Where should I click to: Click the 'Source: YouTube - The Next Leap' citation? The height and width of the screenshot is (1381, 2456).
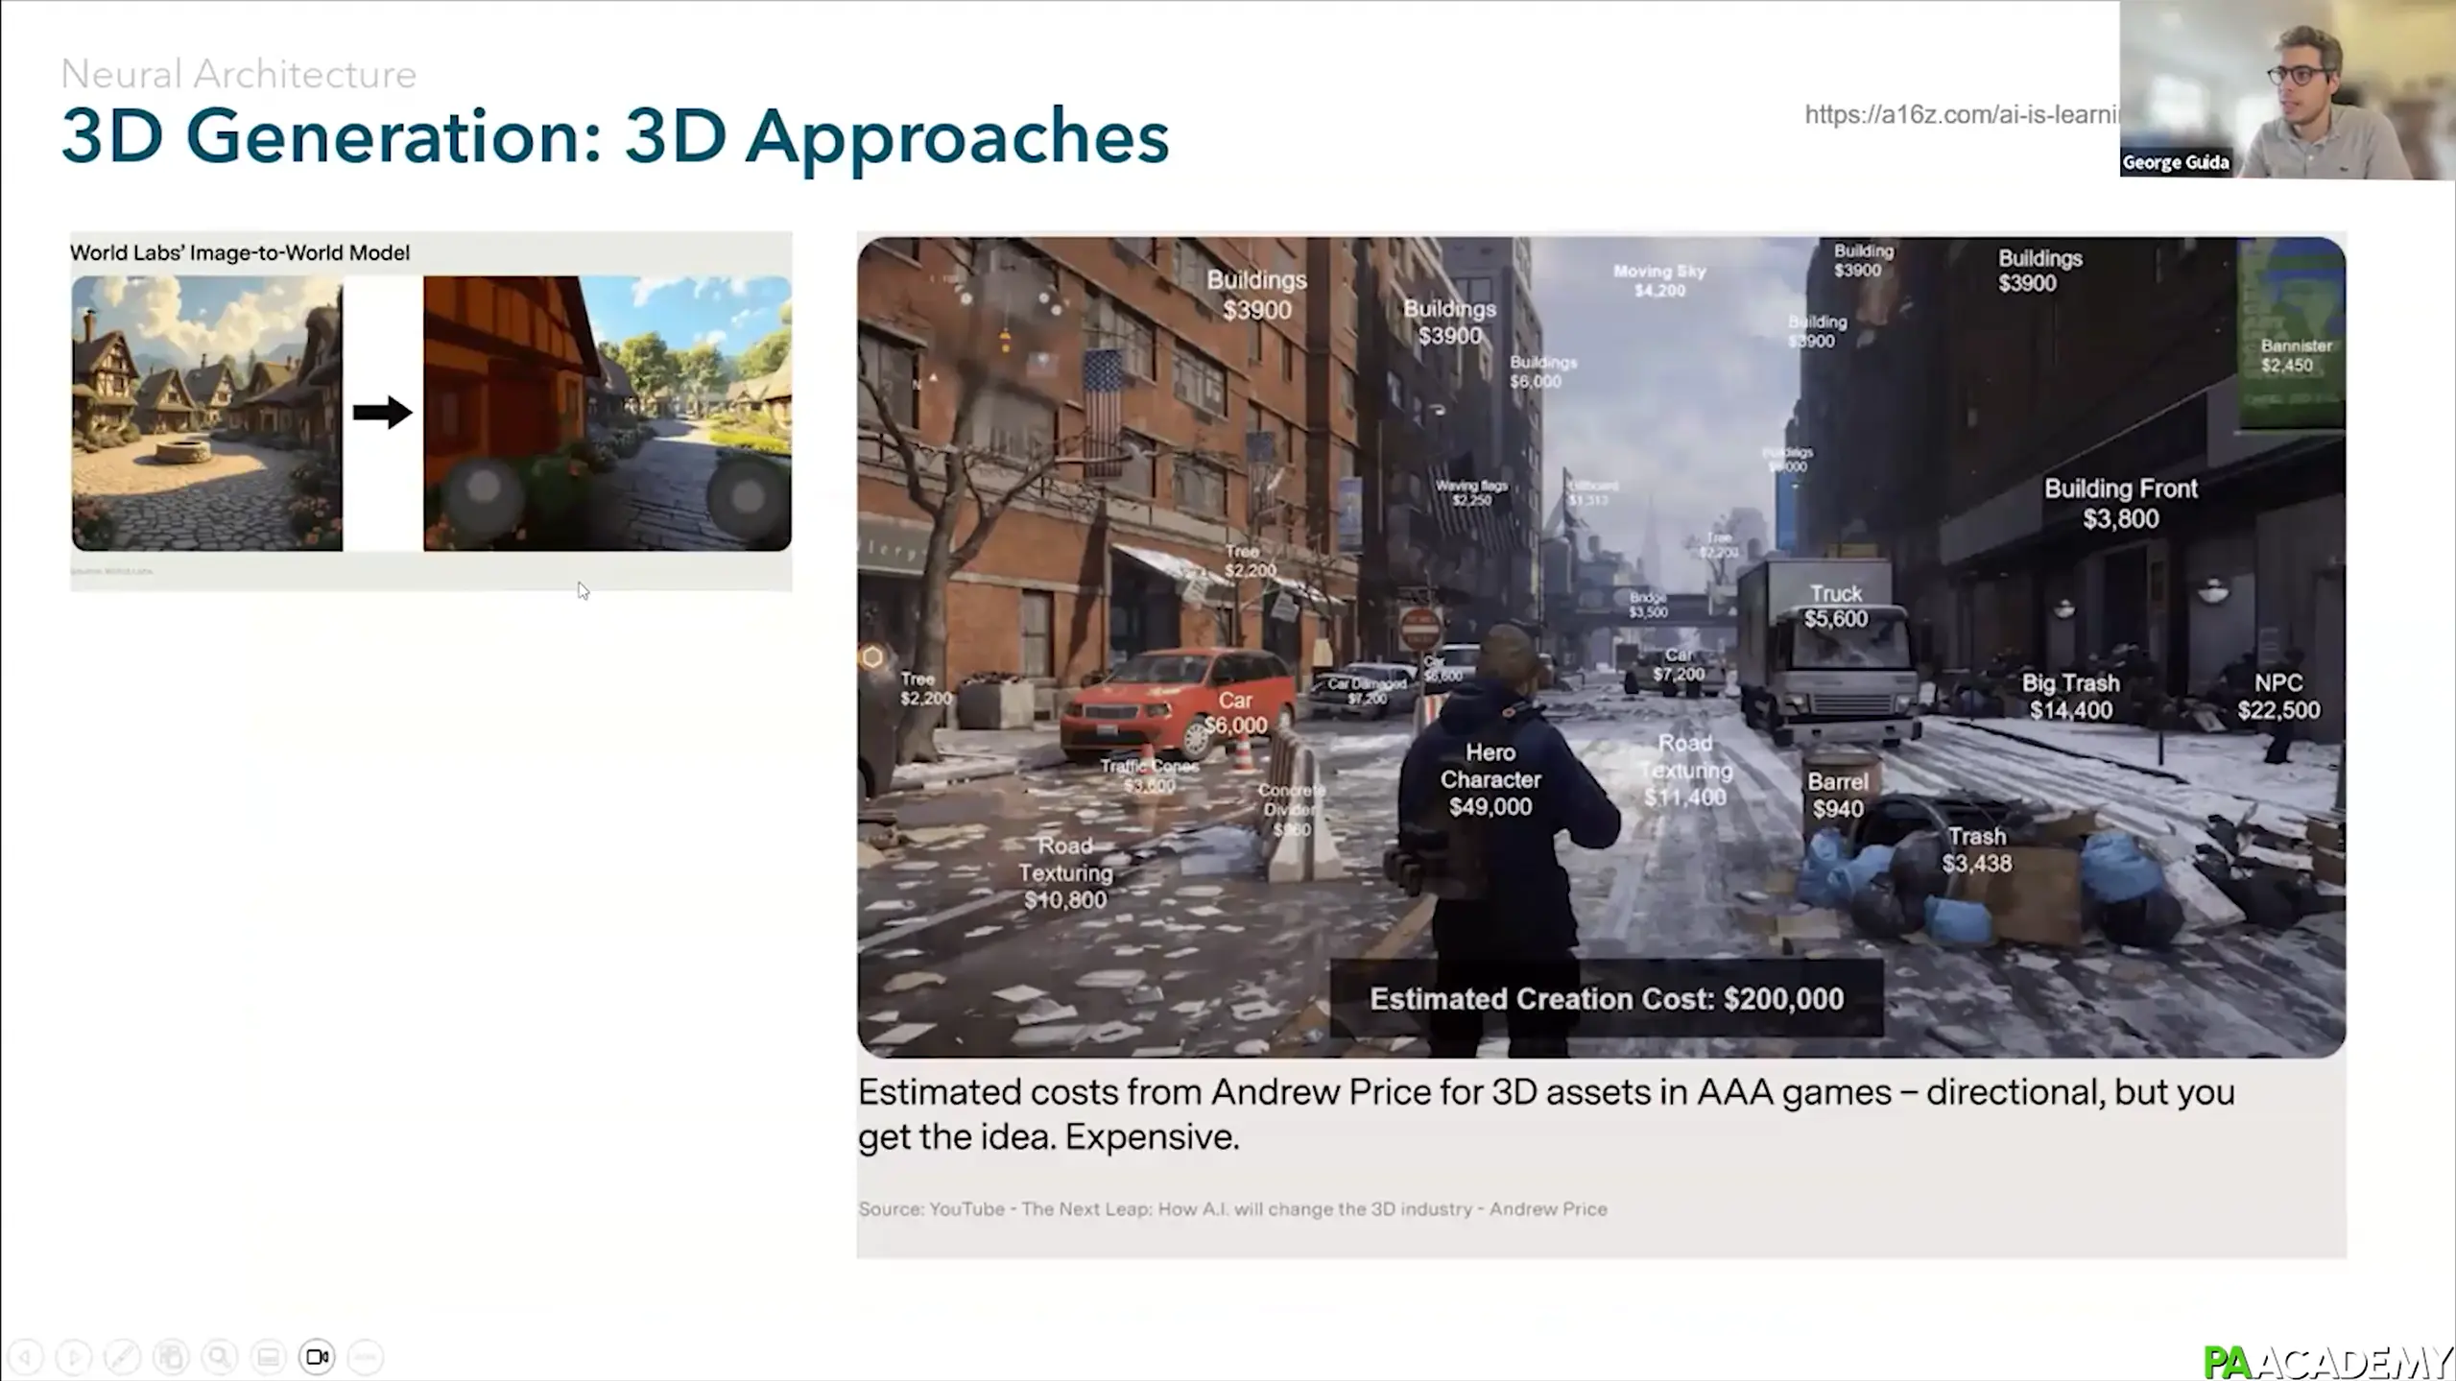tap(1232, 1209)
